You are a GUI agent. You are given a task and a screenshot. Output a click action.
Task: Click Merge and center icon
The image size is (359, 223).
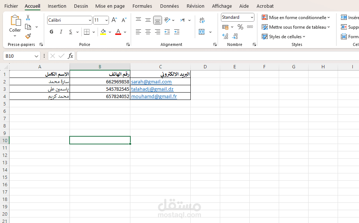pos(202,32)
